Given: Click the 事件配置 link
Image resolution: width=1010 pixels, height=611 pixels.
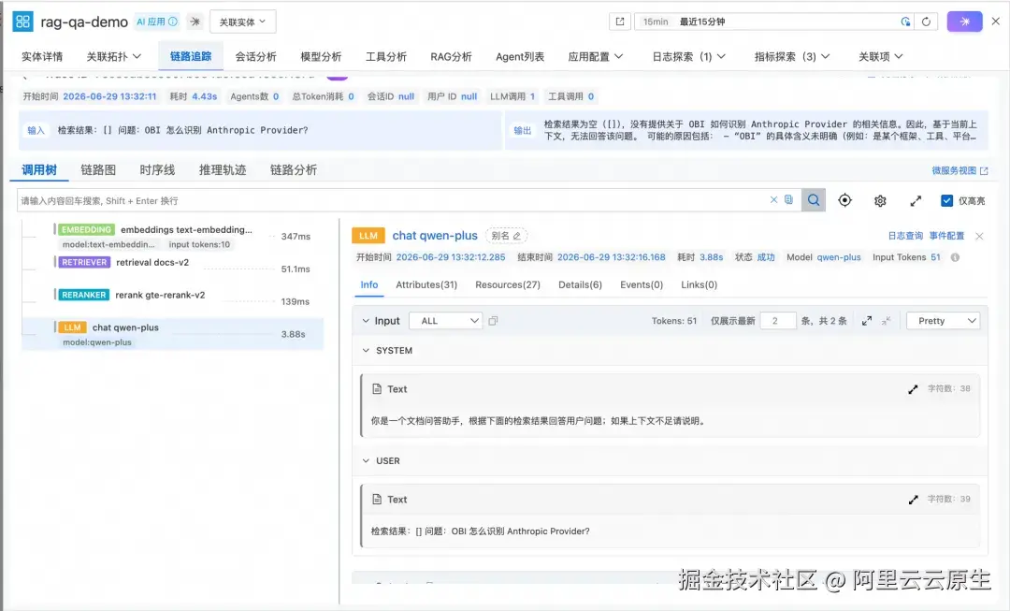Looking at the screenshot, I should [x=946, y=236].
